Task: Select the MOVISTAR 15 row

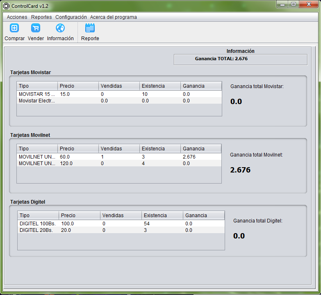Action: coord(37,94)
